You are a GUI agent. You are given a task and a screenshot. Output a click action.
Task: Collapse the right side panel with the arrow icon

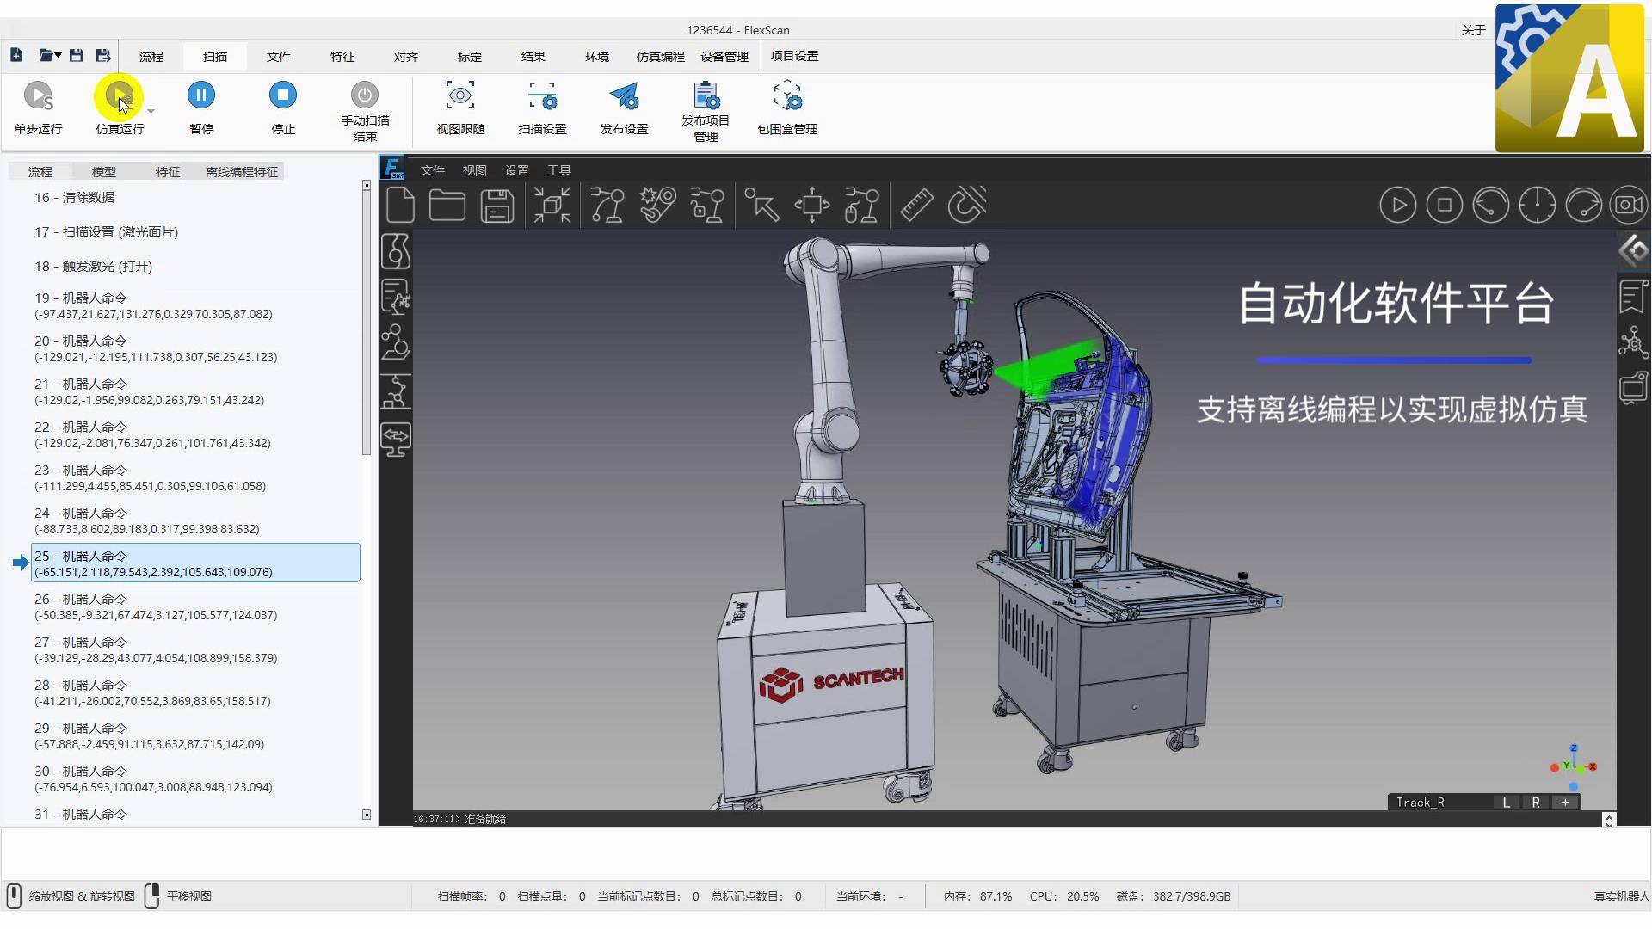click(1632, 251)
